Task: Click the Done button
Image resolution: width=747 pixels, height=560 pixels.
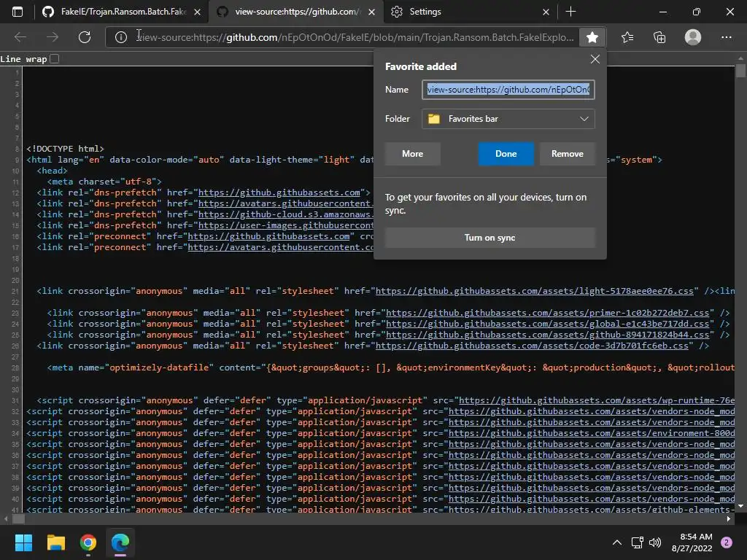Action: 506,154
